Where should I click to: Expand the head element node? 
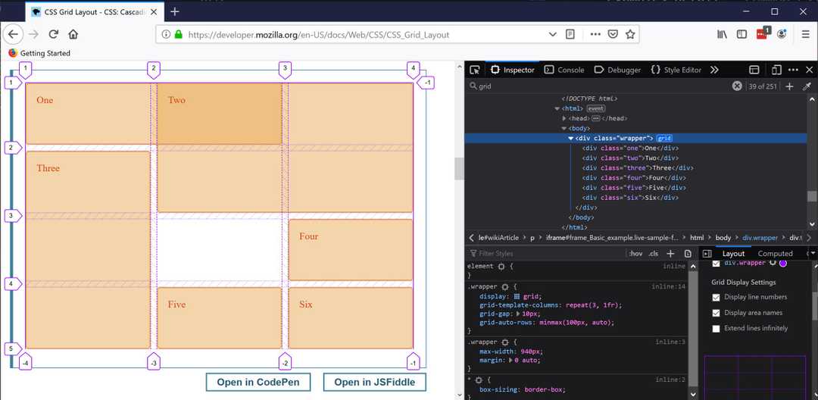coord(564,119)
